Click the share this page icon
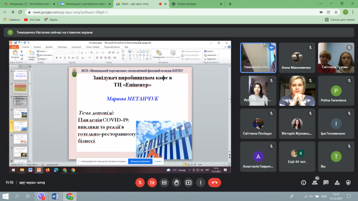358x201 pixels. 328,13
